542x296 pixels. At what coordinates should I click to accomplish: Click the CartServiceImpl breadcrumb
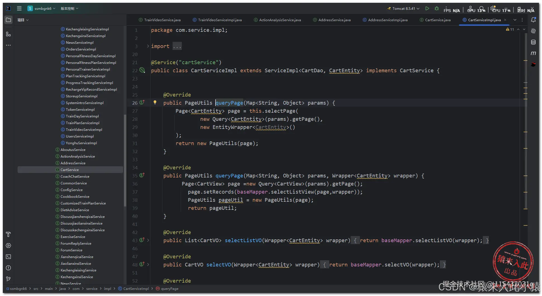pyautogui.click(x=133, y=289)
